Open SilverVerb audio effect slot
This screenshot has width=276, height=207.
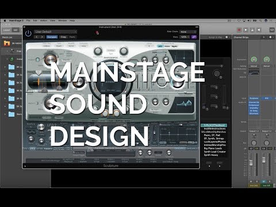pyautogui.click(x=254, y=113)
